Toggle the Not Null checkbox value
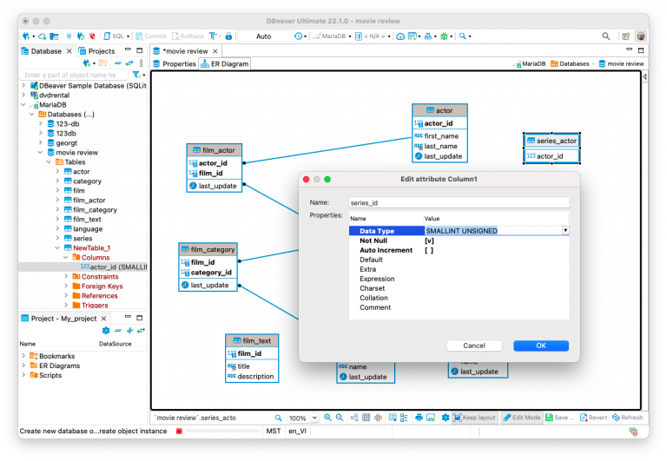The width and height of the screenshot is (667, 461). click(x=430, y=240)
